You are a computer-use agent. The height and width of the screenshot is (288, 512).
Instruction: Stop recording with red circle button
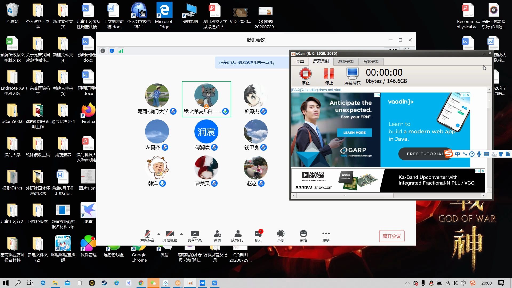pos(306,76)
